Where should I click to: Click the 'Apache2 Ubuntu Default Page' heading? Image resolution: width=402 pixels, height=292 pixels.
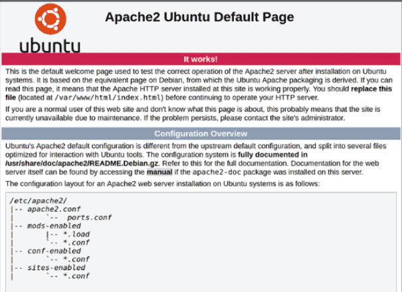click(x=199, y=17)
